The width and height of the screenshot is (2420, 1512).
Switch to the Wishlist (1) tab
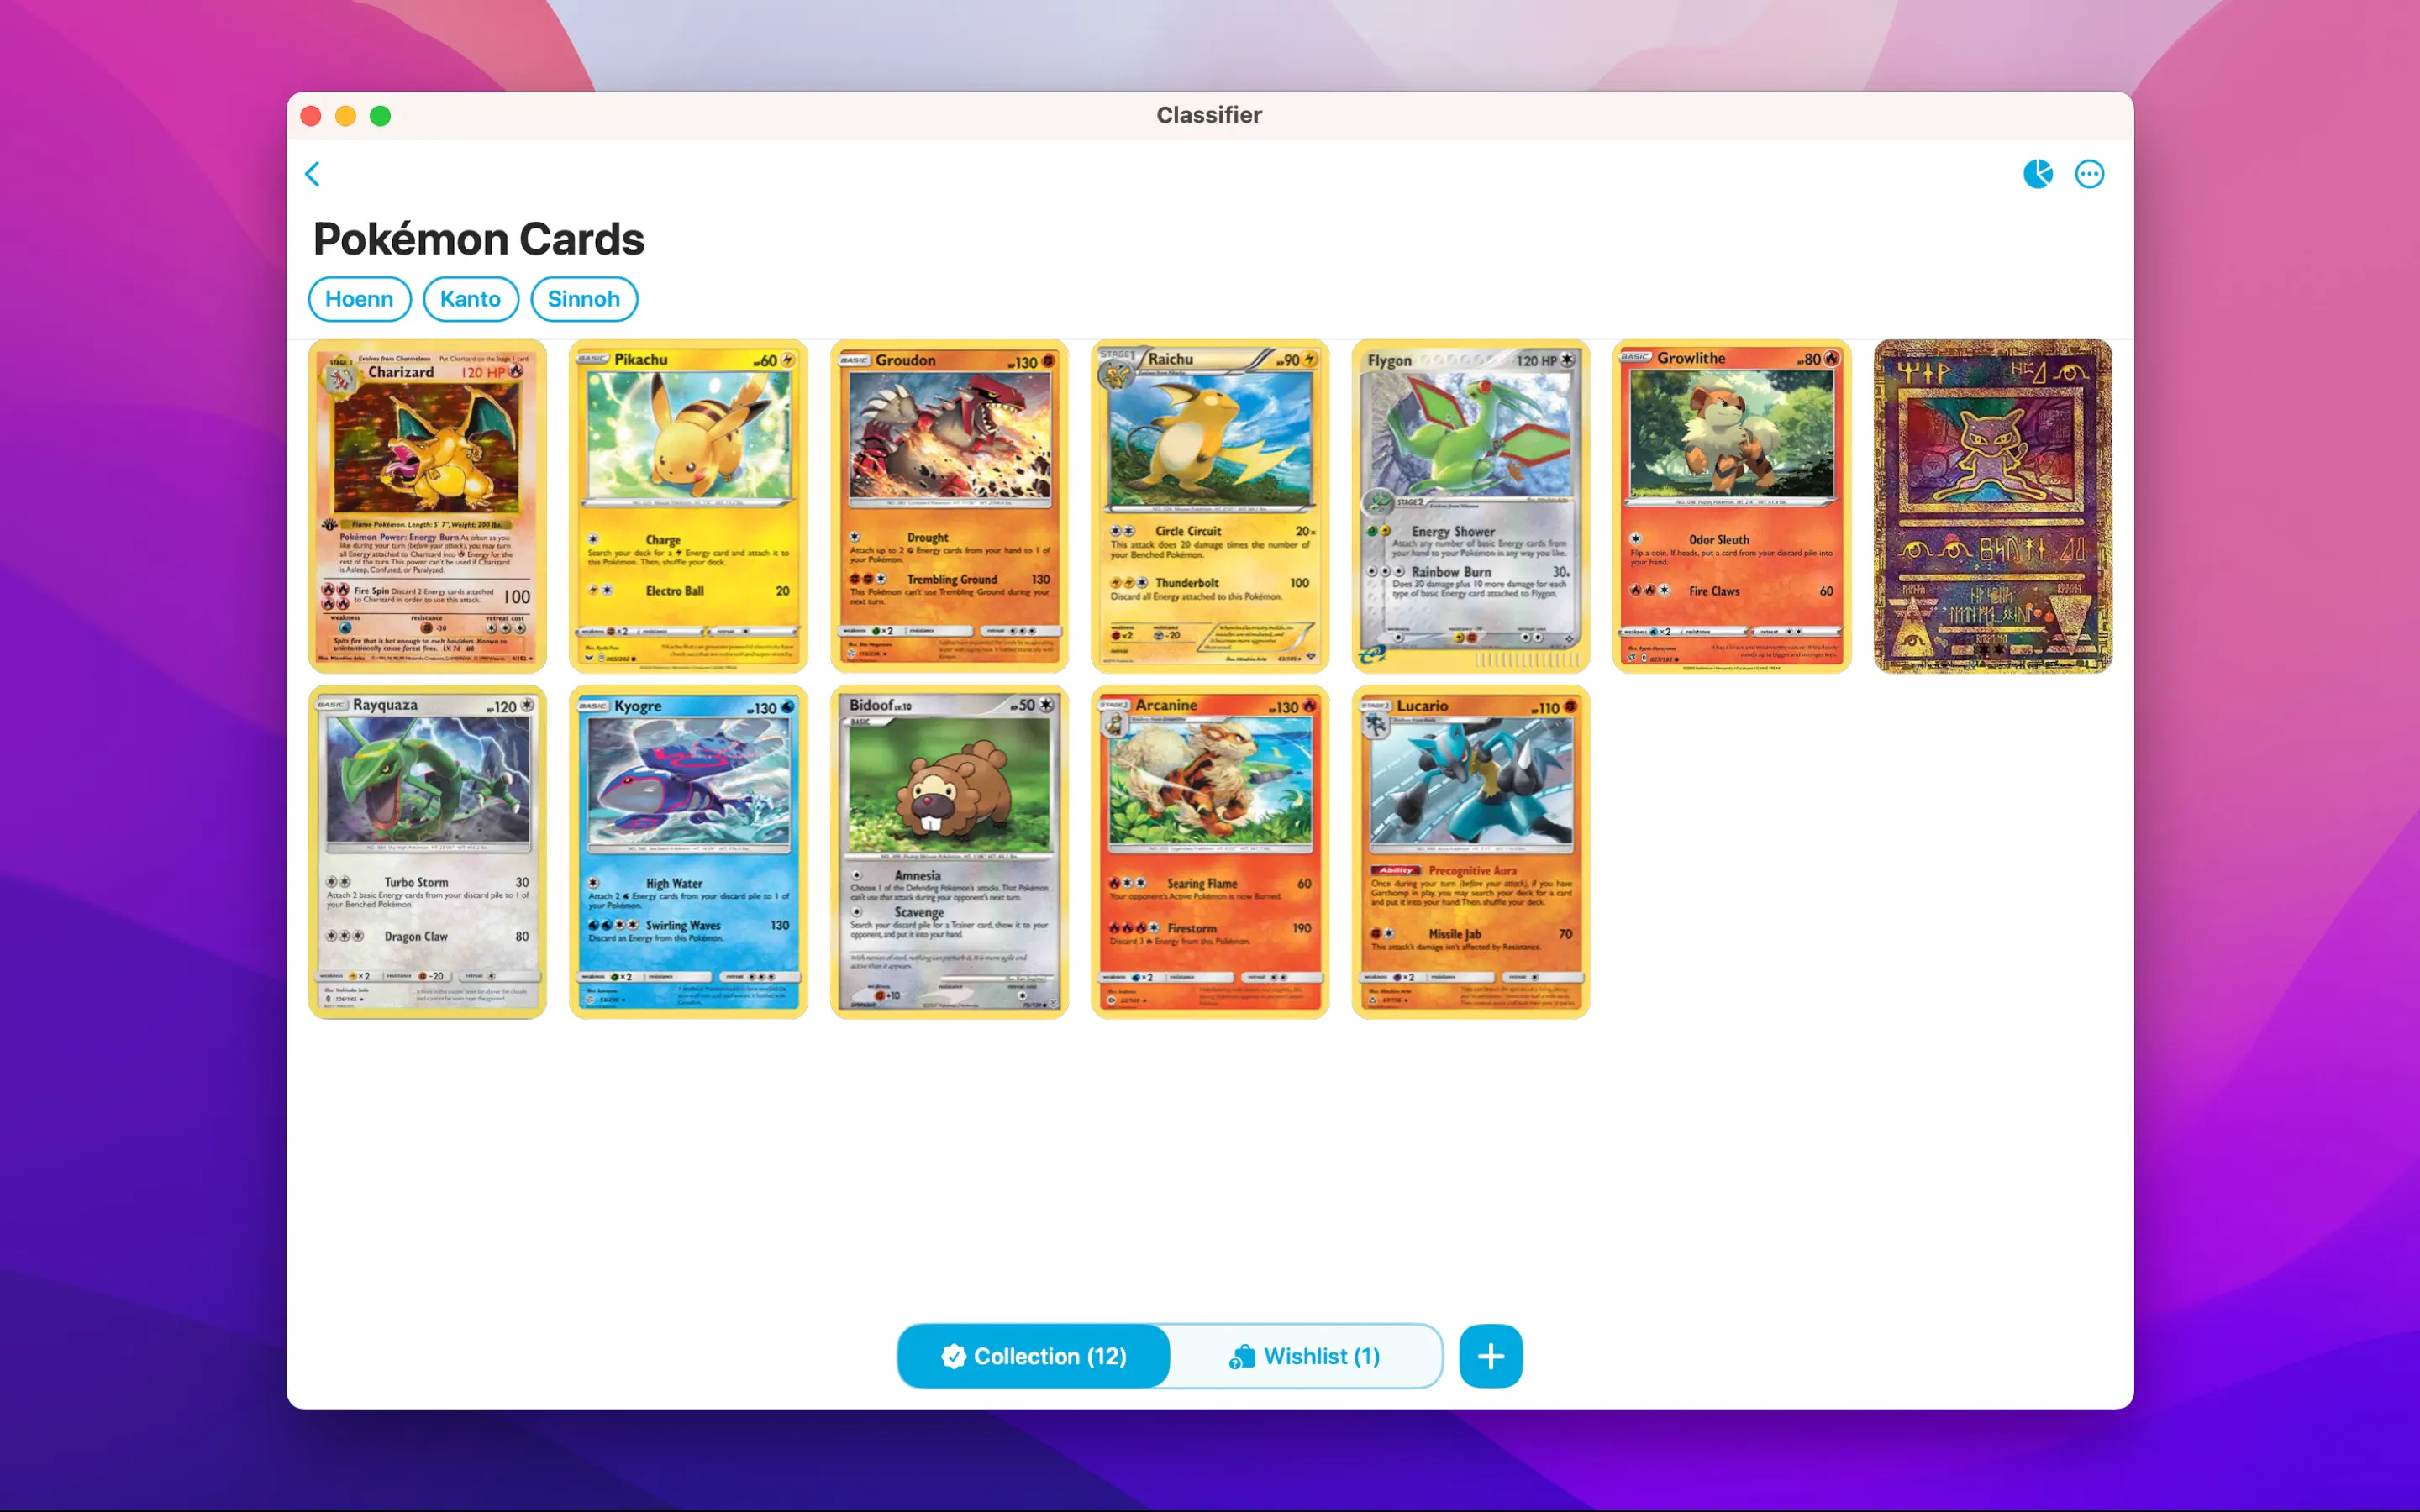[x=1305, y=1356]
